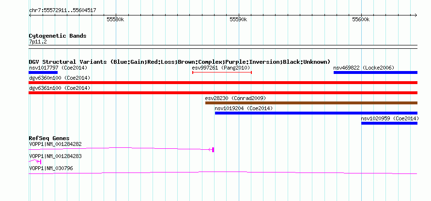Click the Cytogenetic Bands track title
The height and width of the screenshot is (201, 431).
(58, 36)
